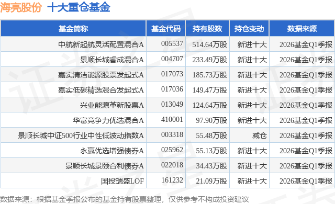
Task: Click the 基金代码 column header
Action: coord(166,29)
